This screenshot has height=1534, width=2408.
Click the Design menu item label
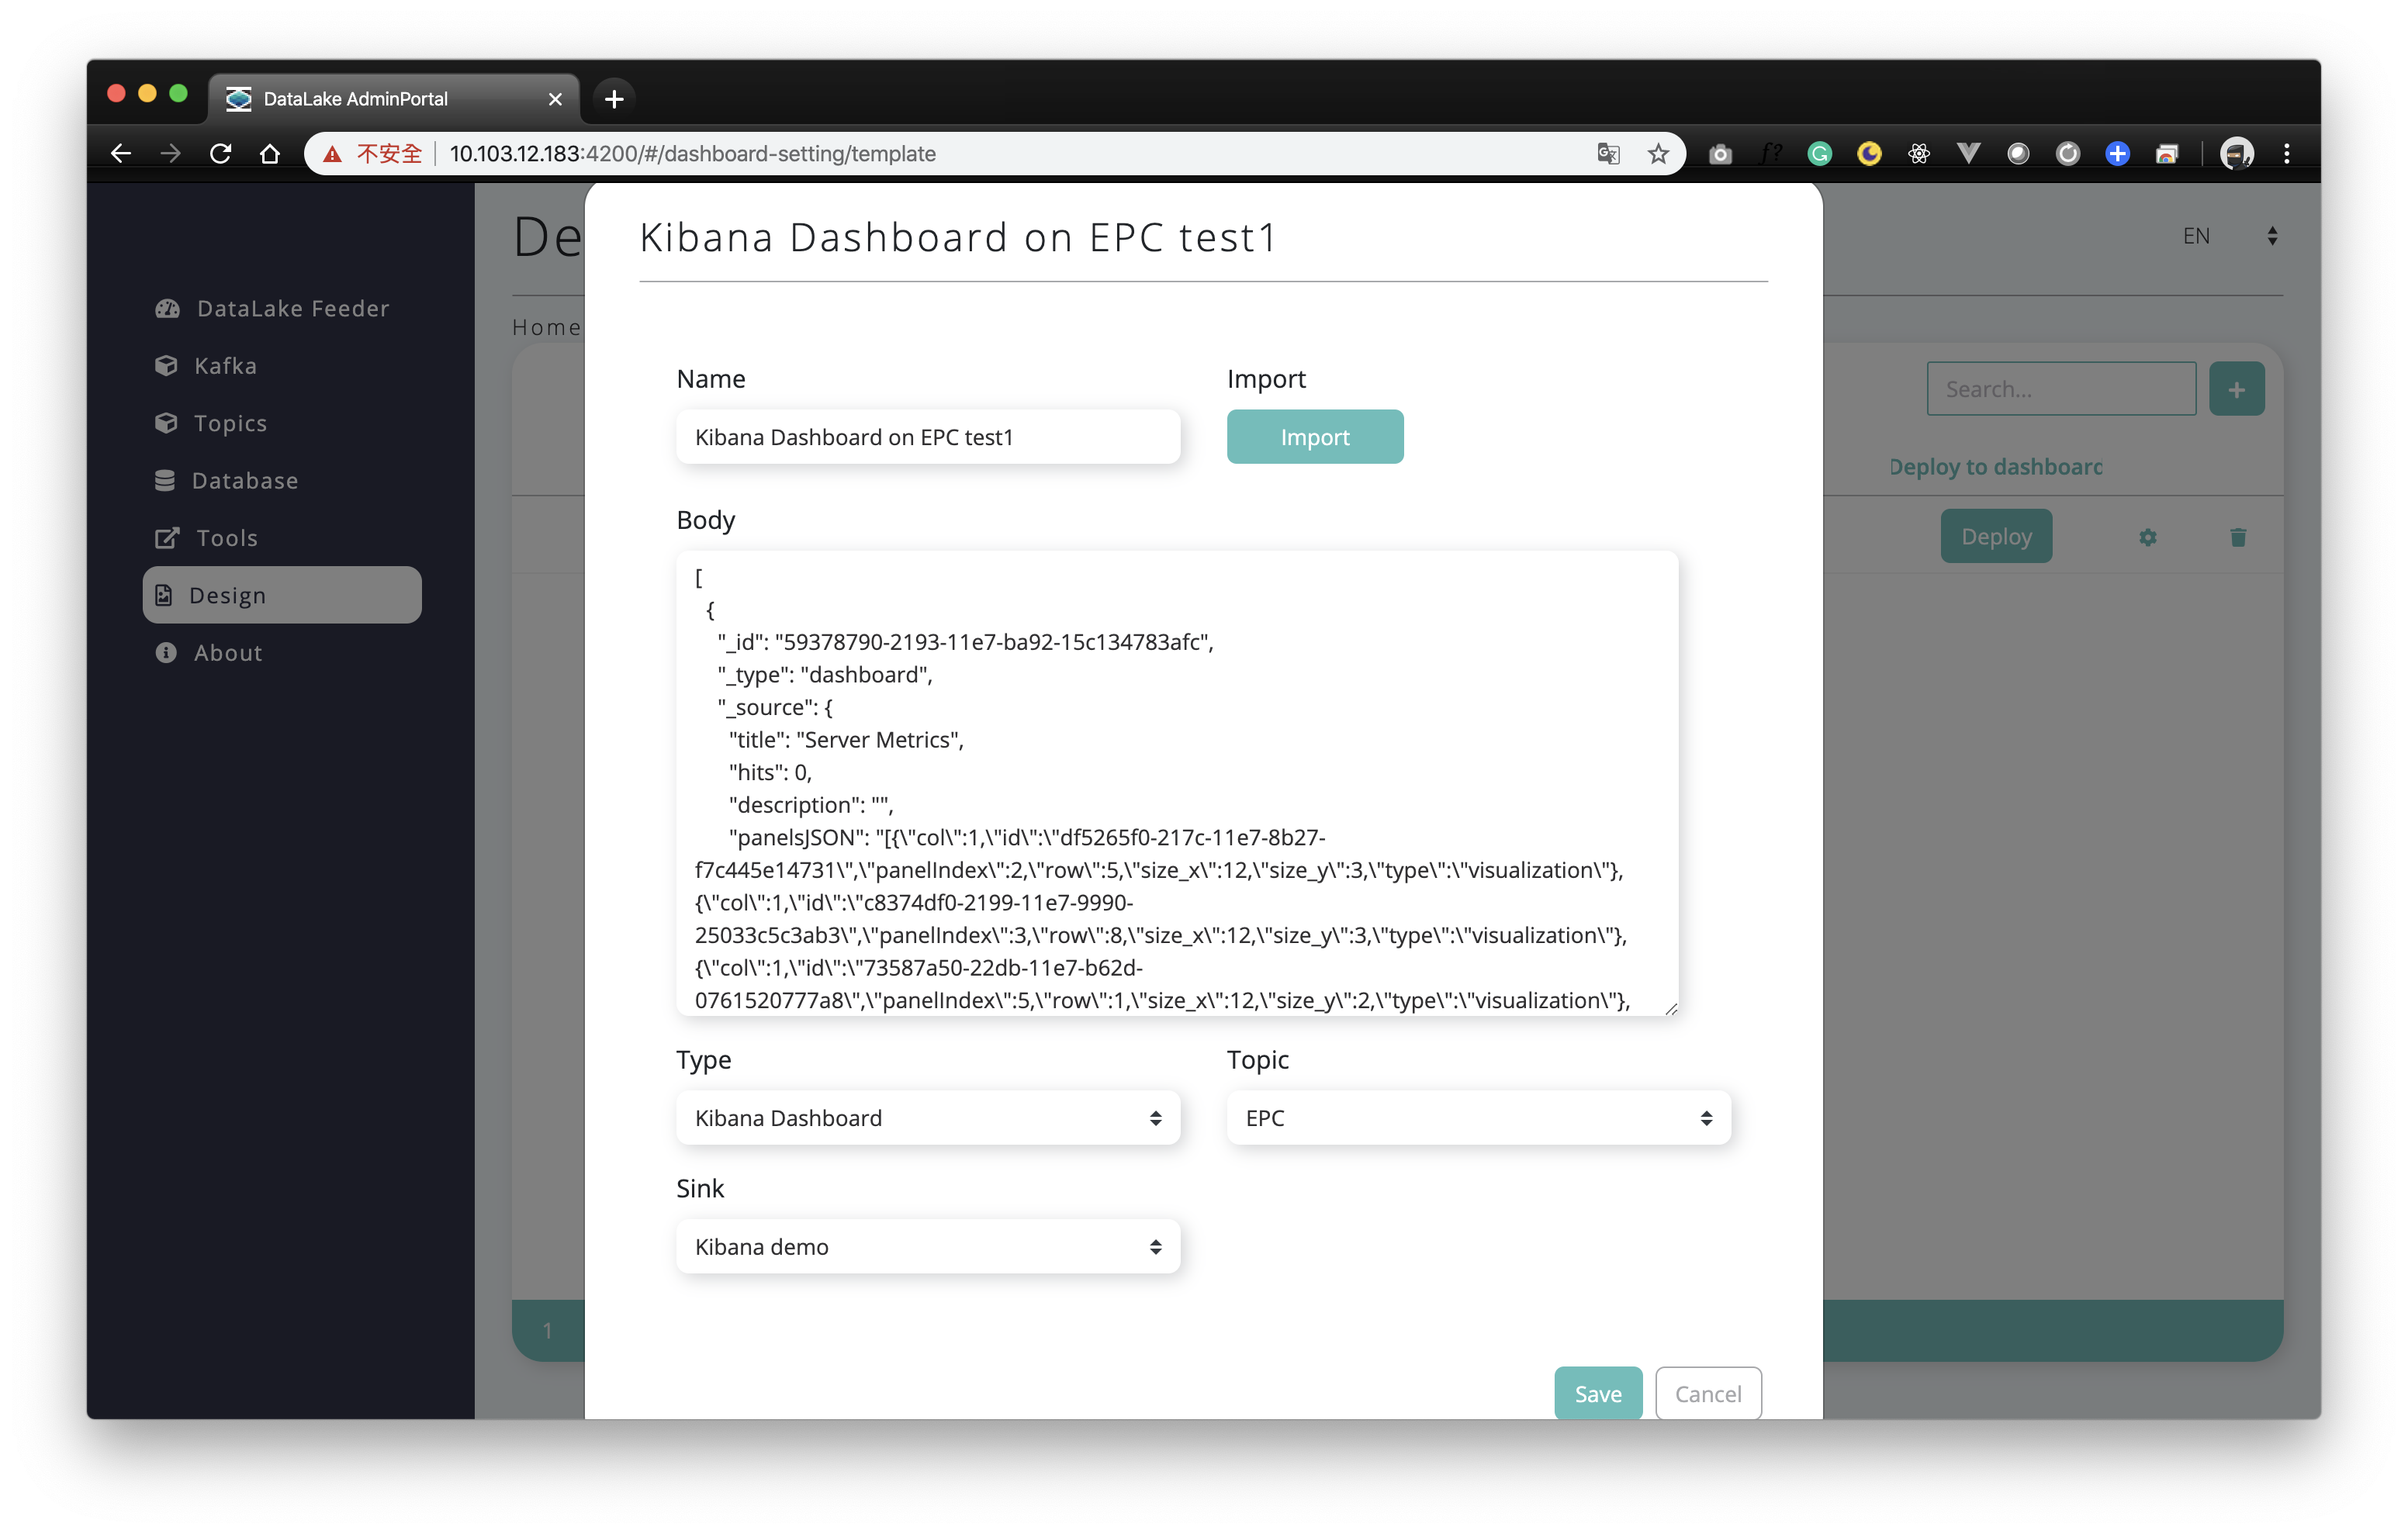point(228,595)
